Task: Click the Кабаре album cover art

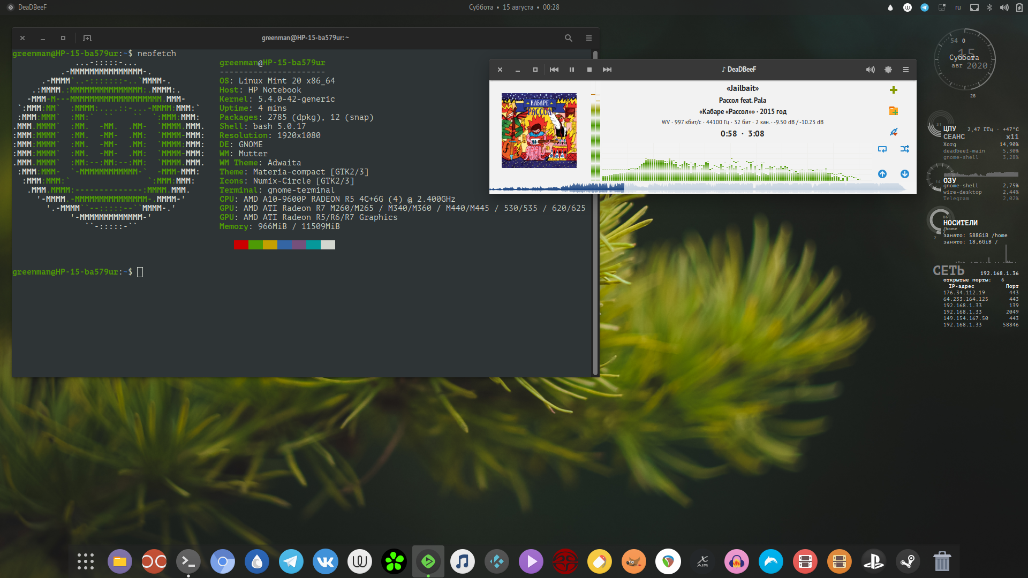Action: pos(539,131)
